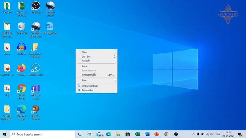
Task: Select the Recycle Bin desktop icon
Action: (22, 28)
